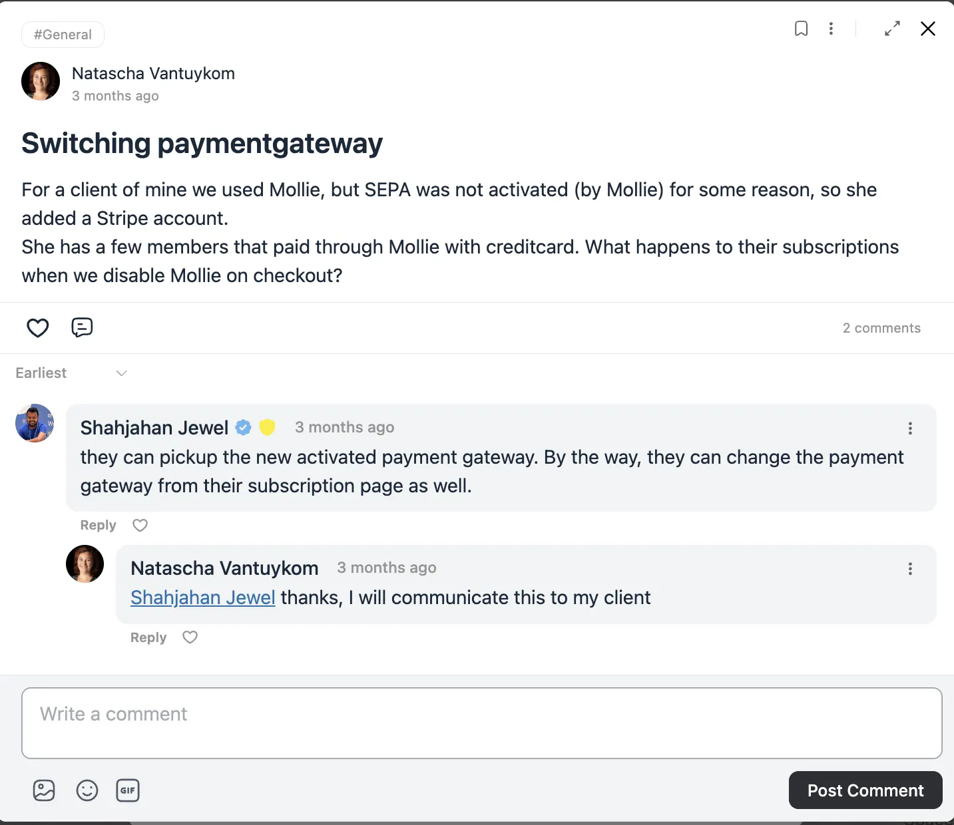Click the comment bubble icon under post
The width and height of the screenshot is (954, 825).
click(x=82, y=327)
